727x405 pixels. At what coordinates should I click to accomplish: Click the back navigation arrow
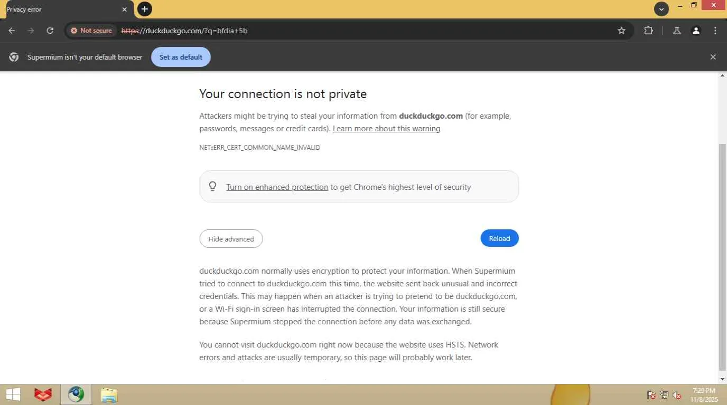[x=12, y=31]
